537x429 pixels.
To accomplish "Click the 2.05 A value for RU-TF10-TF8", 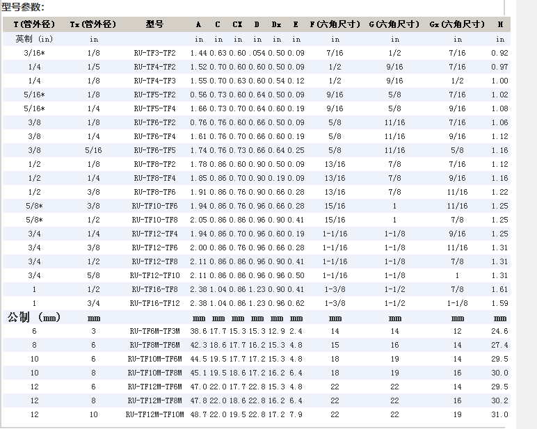I will (x=199, y=220).
